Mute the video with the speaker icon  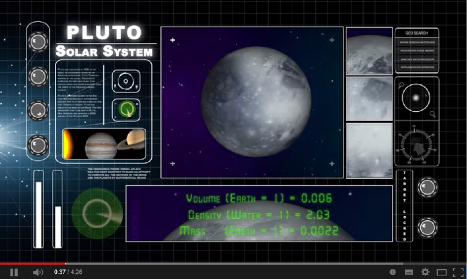[x=38, y=272]
